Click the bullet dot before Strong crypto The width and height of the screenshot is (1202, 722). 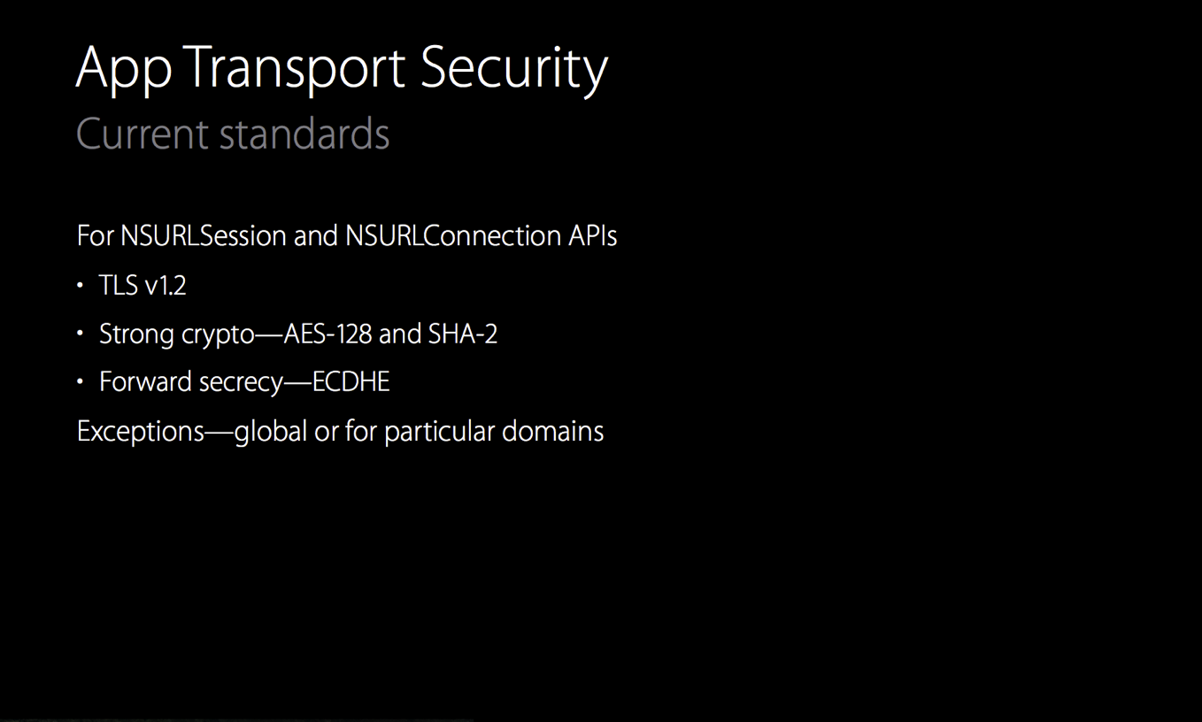coord(80,334)
